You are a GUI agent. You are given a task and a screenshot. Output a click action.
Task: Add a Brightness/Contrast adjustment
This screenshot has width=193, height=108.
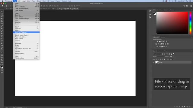(x=157, y=41)
